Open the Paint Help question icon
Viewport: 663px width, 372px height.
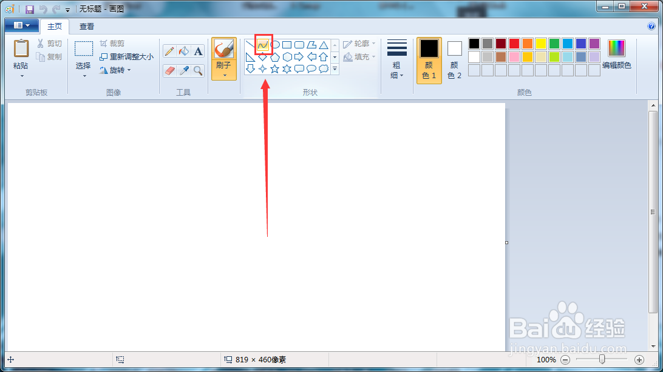point(651,26)
